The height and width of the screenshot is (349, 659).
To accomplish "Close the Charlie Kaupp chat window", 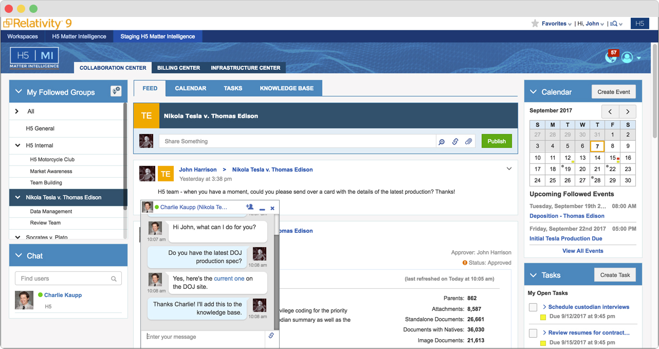I will [272, 208].
